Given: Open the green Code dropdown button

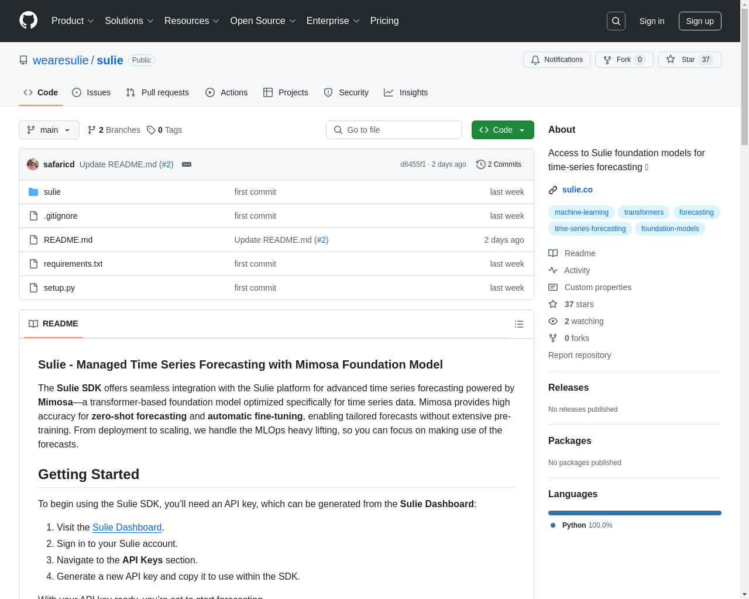Looking at the screenshot, I should (503, 130).
